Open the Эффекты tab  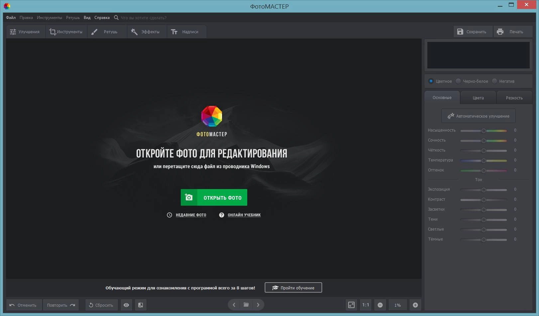click(x=147, y=32)
